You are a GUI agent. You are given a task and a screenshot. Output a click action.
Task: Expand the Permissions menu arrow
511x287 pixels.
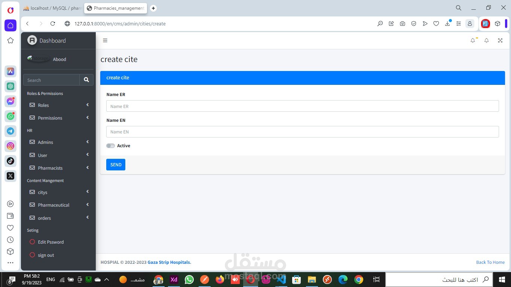pos(88,118)
